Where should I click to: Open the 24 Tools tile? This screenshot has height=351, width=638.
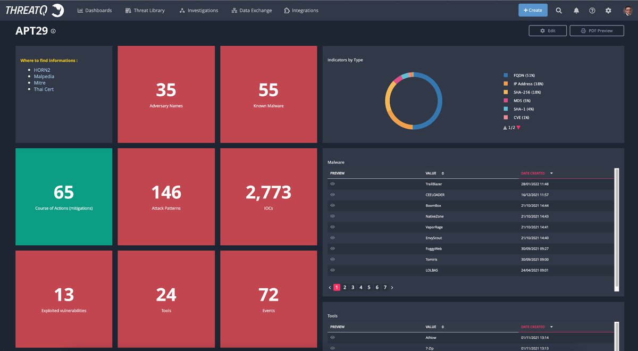click(x=166, y=299)
